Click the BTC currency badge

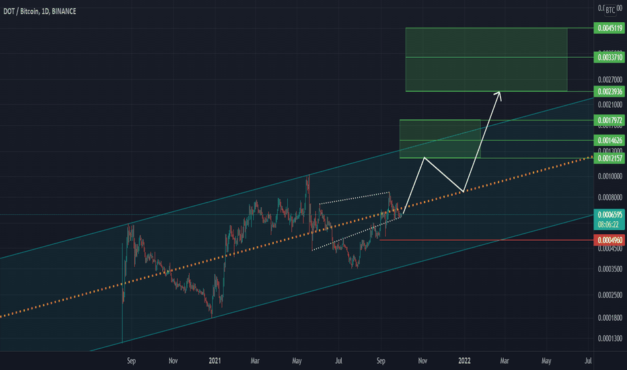pyautogui.click(x=610, y=10)
